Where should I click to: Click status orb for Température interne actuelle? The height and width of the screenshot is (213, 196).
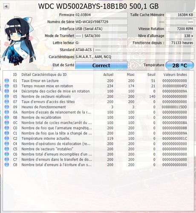(7, 138)
